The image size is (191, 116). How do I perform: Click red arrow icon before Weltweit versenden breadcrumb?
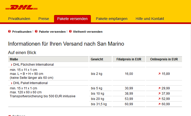pos(70,31)
